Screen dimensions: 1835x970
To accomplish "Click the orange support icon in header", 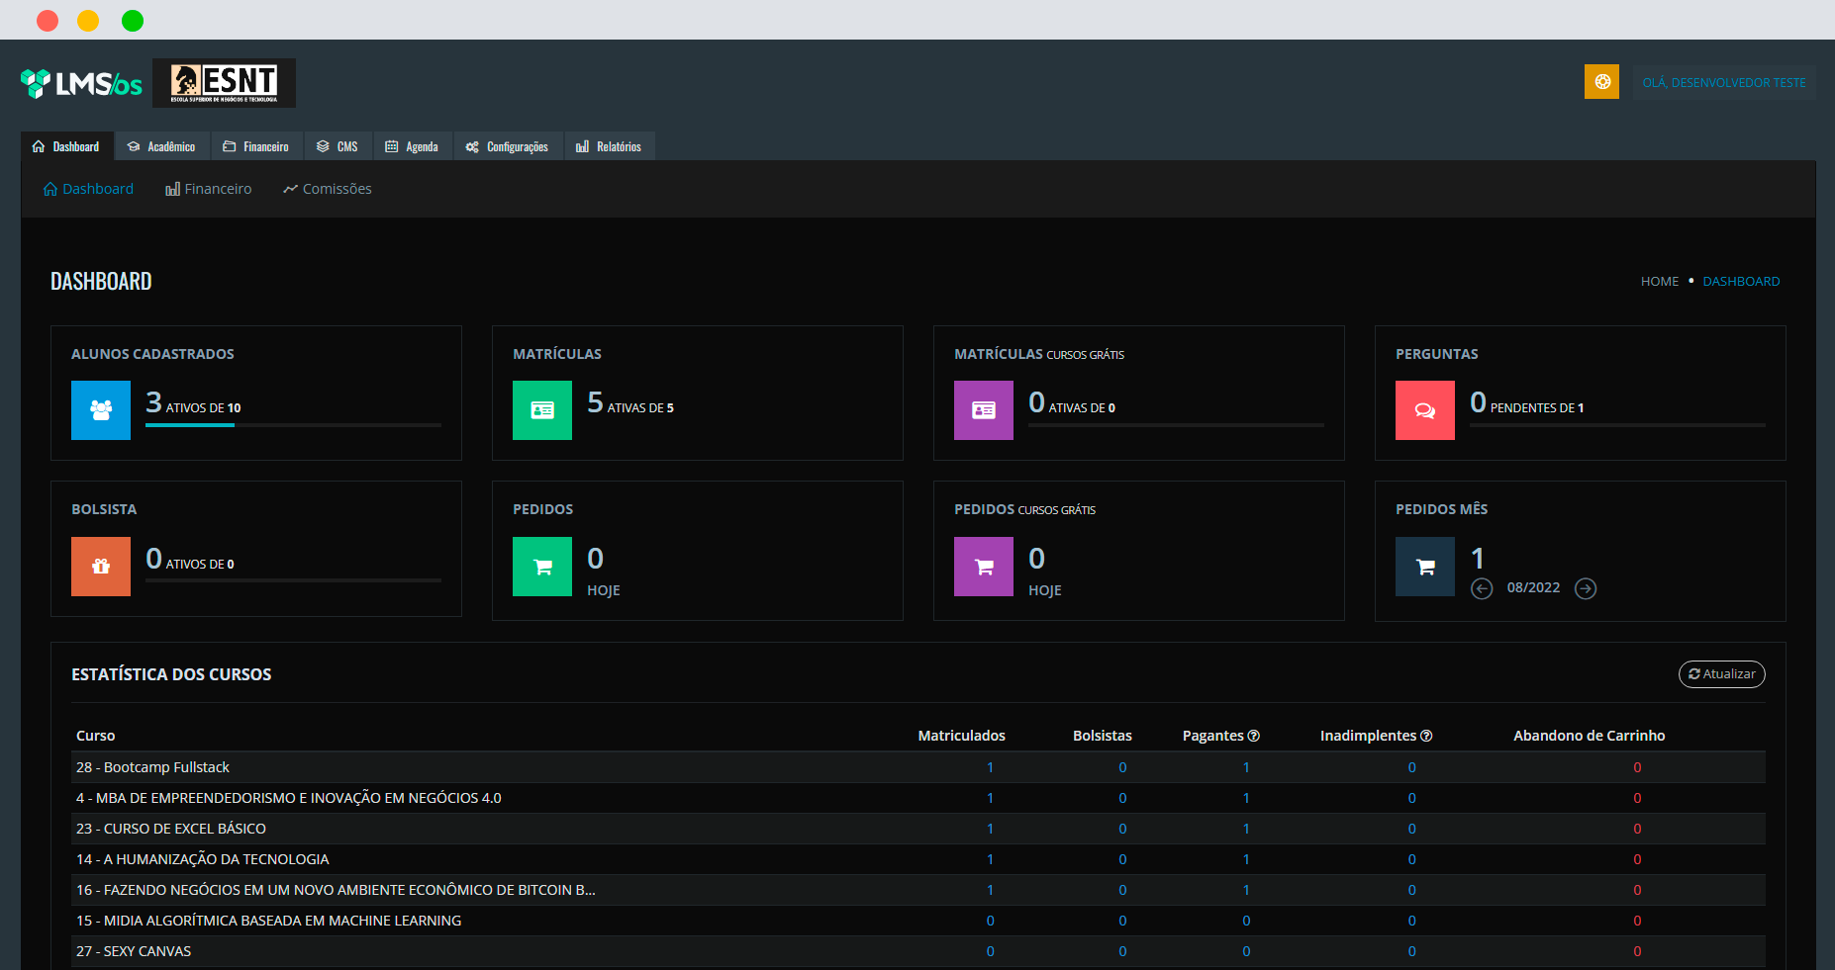I will 1601,82.
